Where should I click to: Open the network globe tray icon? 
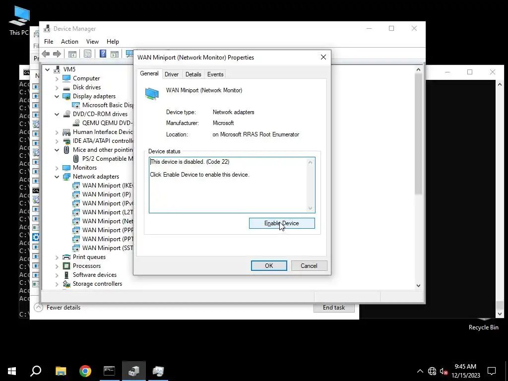tap(432, 371)
